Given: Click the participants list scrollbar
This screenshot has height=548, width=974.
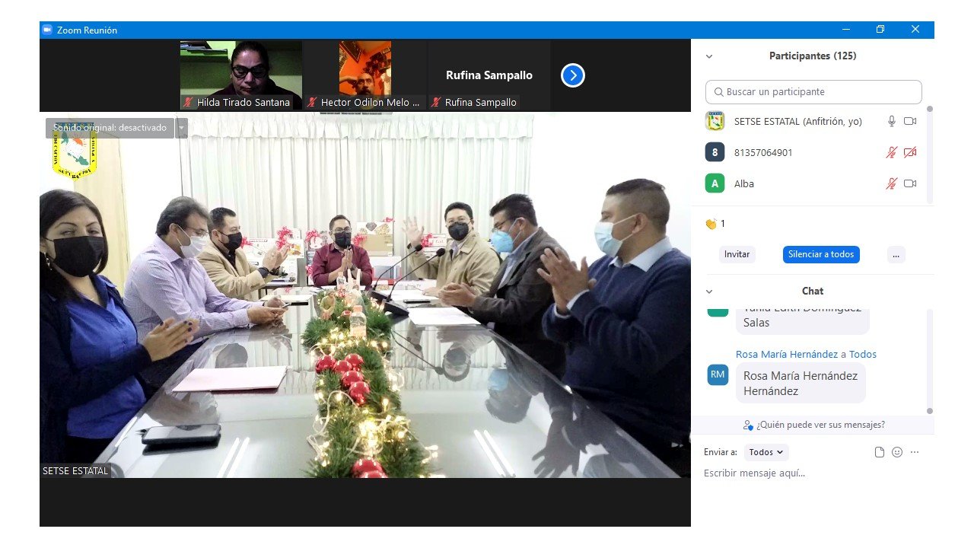Looking at the screenshot, I should click(x=929, y=152).
